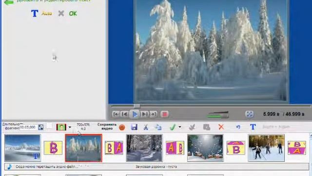The height and width of the screenshot is (176, 312).
Task: Select the red-outlined snowy trees thumbnail
Action: (83, 148)
